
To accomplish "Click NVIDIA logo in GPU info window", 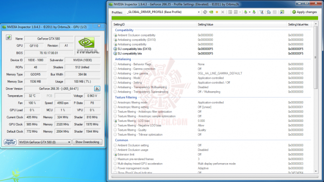I will [x=88, y=45].
